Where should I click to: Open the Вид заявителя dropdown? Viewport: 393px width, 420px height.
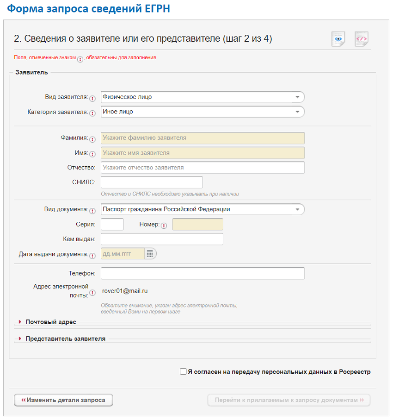point(203,97)
